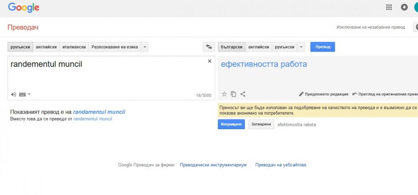The width and height of the screenshot is (418, 195).
Task: Copy the translated text icon
Action: (x=233, y=94)
